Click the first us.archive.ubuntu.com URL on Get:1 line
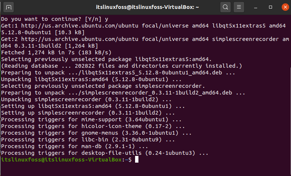This screenshot has height=176, width=291. click(80, 26)
